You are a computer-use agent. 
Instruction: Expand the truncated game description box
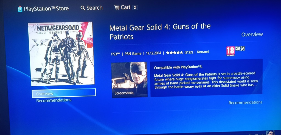point(206,78)
